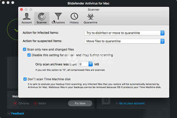Close the Scanner preferences window
This screenshot has width=177, height=118.
pyautogui.click(x=22, y=9)
